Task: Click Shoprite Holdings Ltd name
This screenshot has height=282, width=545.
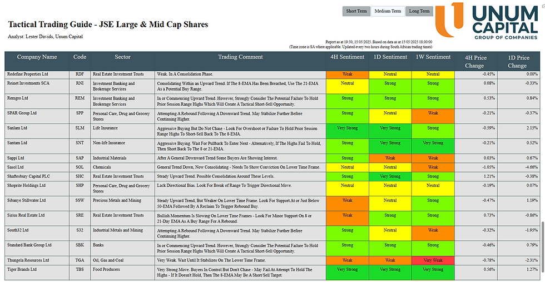Action: [26, 186]
